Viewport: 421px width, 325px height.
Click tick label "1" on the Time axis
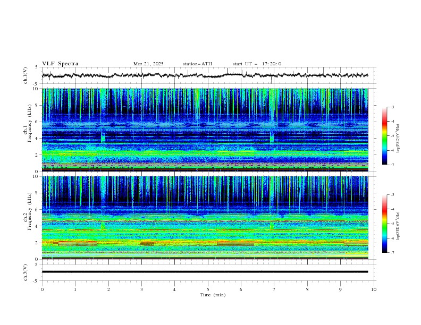pos(75,289)
